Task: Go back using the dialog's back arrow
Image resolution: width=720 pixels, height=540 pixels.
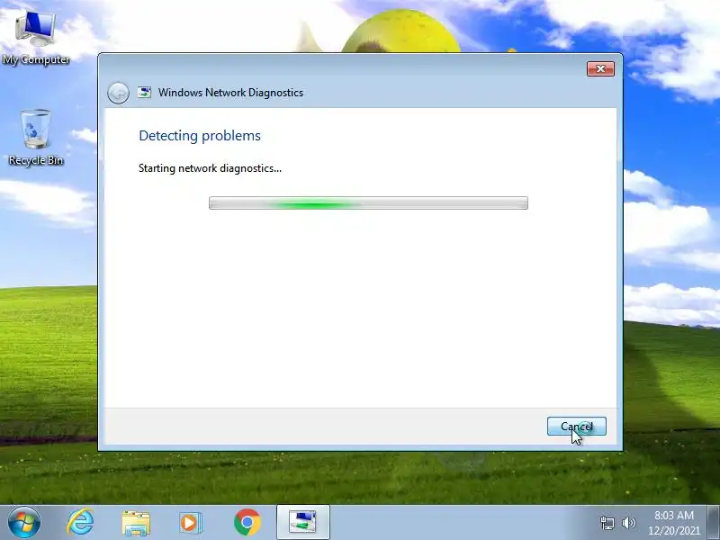Action: pos(118,94)
